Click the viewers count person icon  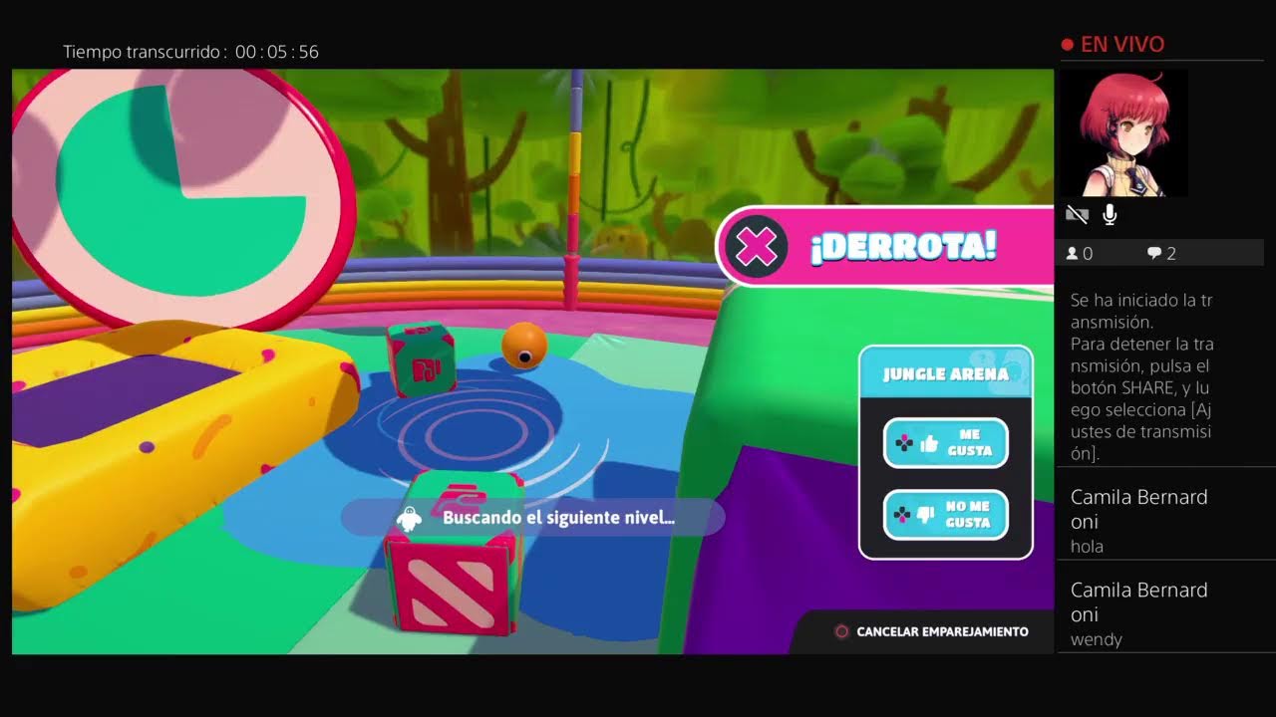(x=1073, y=254)
